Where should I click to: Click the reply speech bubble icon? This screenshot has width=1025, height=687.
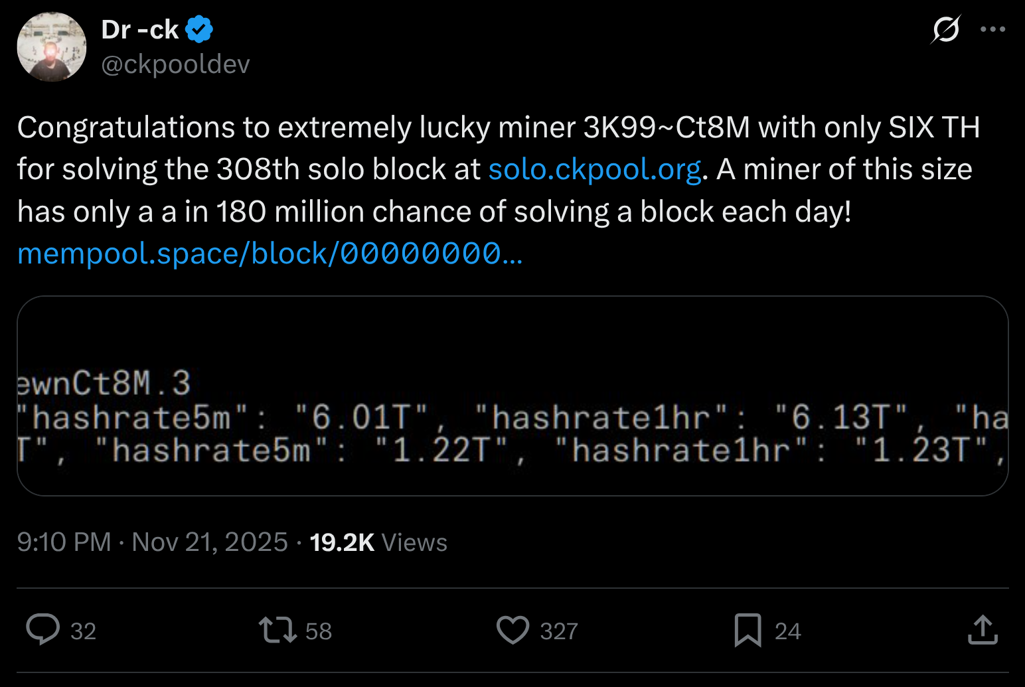point(42,629)
